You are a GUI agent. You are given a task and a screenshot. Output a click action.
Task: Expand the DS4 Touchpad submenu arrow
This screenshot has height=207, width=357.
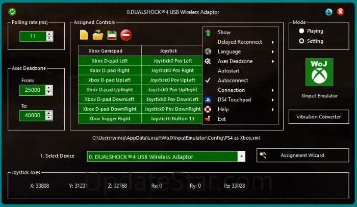click(273, 100)
